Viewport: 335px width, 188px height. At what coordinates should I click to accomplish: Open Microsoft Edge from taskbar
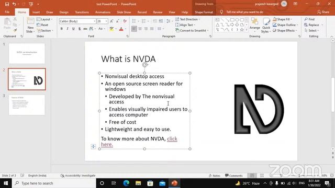126,183
